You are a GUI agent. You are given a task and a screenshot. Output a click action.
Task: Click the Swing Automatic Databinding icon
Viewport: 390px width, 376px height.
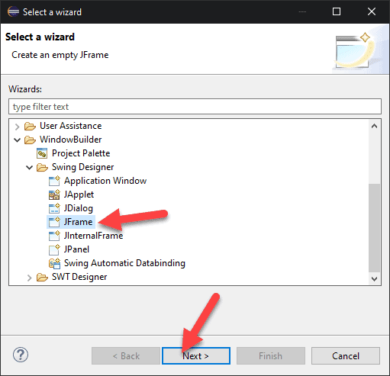pos(54,263)
